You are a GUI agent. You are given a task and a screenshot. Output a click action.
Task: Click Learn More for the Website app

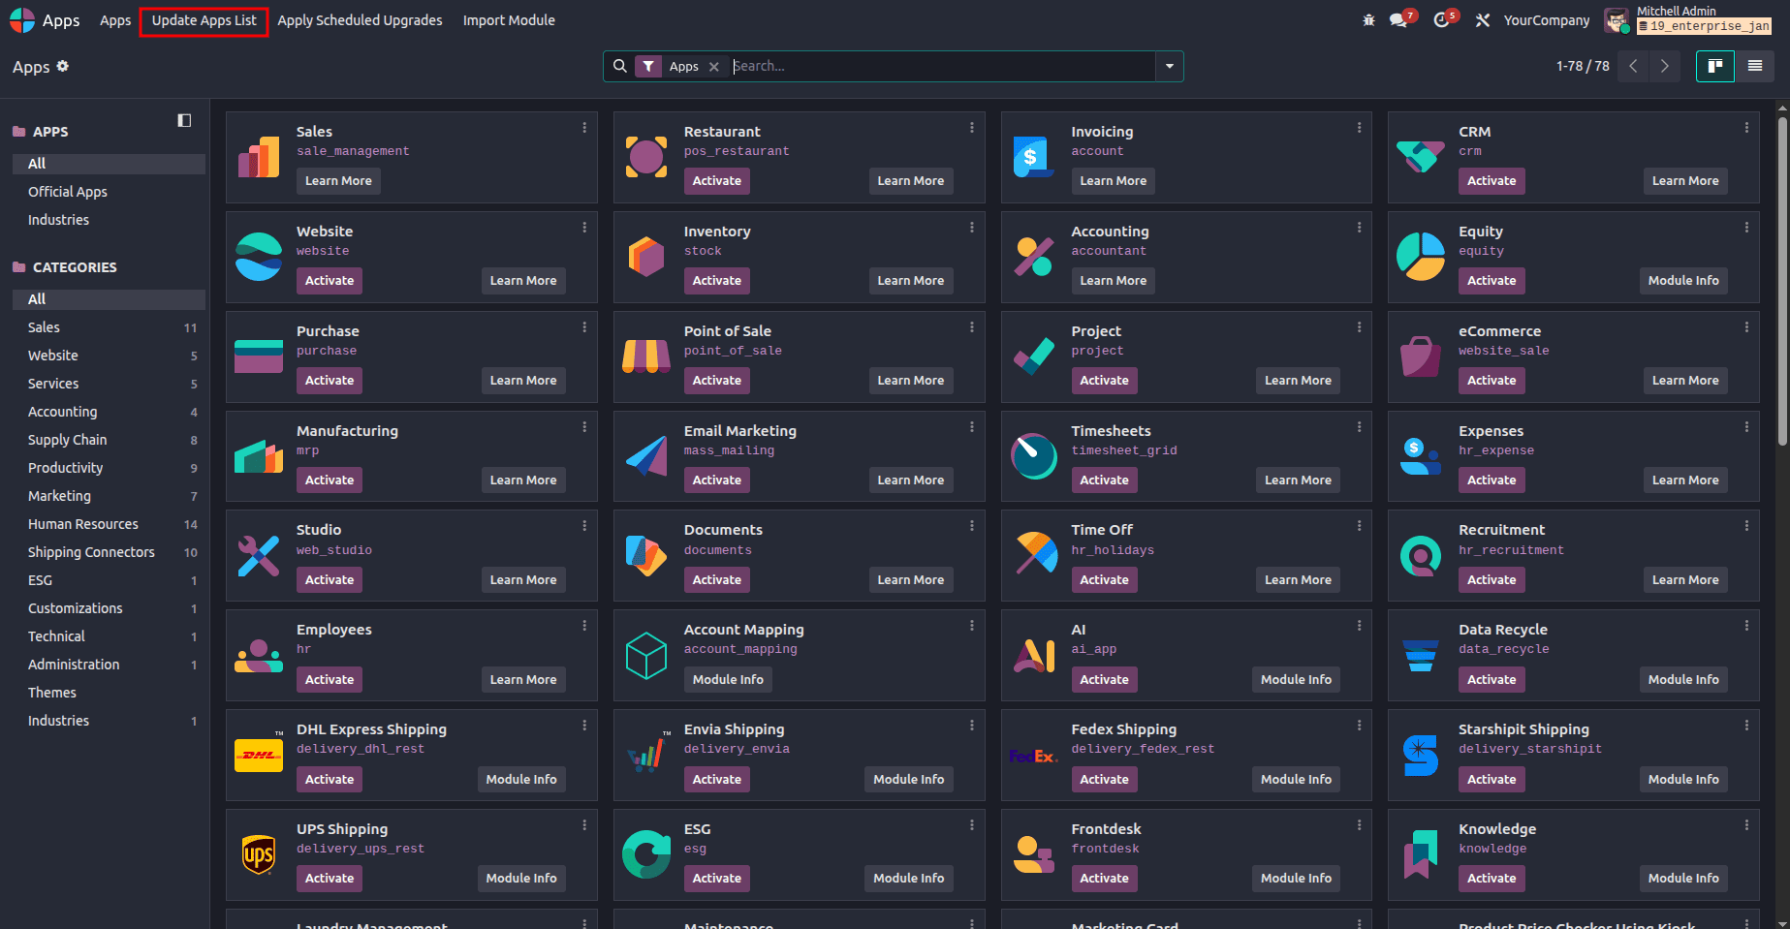[523, 280]
